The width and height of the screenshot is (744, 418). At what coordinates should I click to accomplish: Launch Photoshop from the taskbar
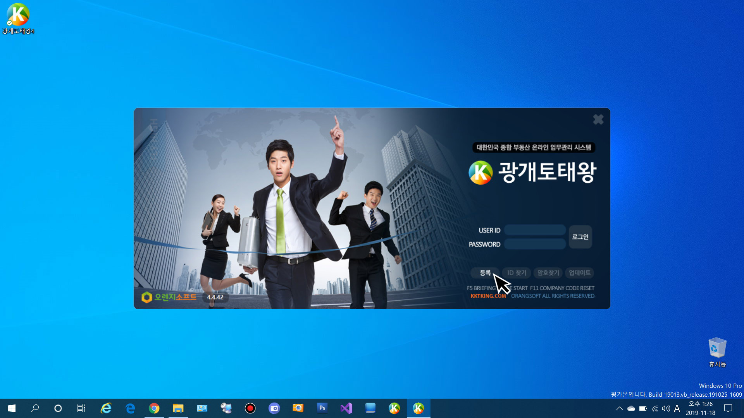(x=322, y=408)
